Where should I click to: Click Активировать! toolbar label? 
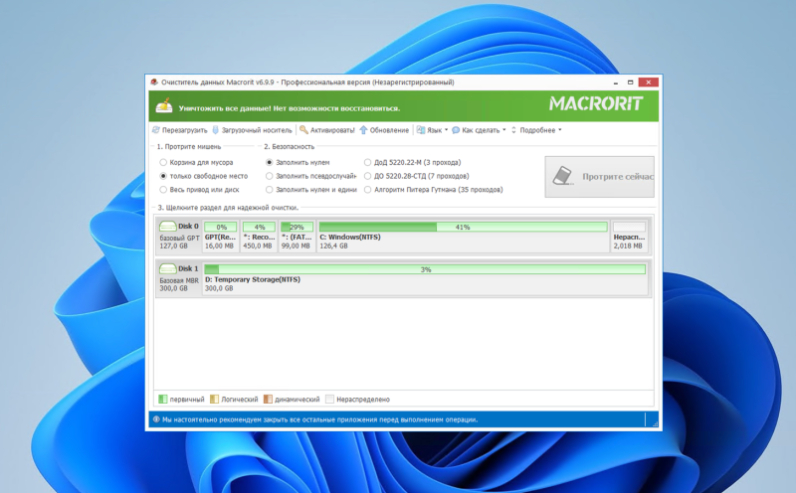tap(332, 130)
